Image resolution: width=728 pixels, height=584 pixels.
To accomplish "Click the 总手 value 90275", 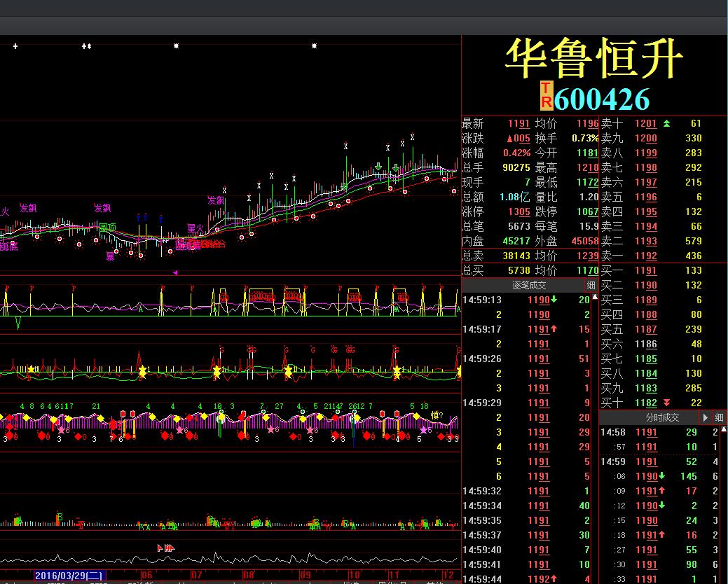I will tap(516, 167).
